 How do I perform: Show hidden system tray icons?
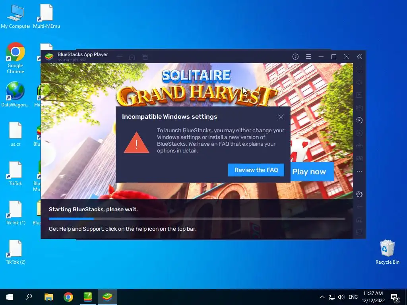[322, 297]
